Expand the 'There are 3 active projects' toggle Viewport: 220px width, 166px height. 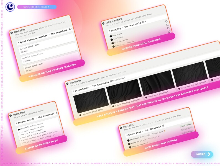[x=21, y=138]
